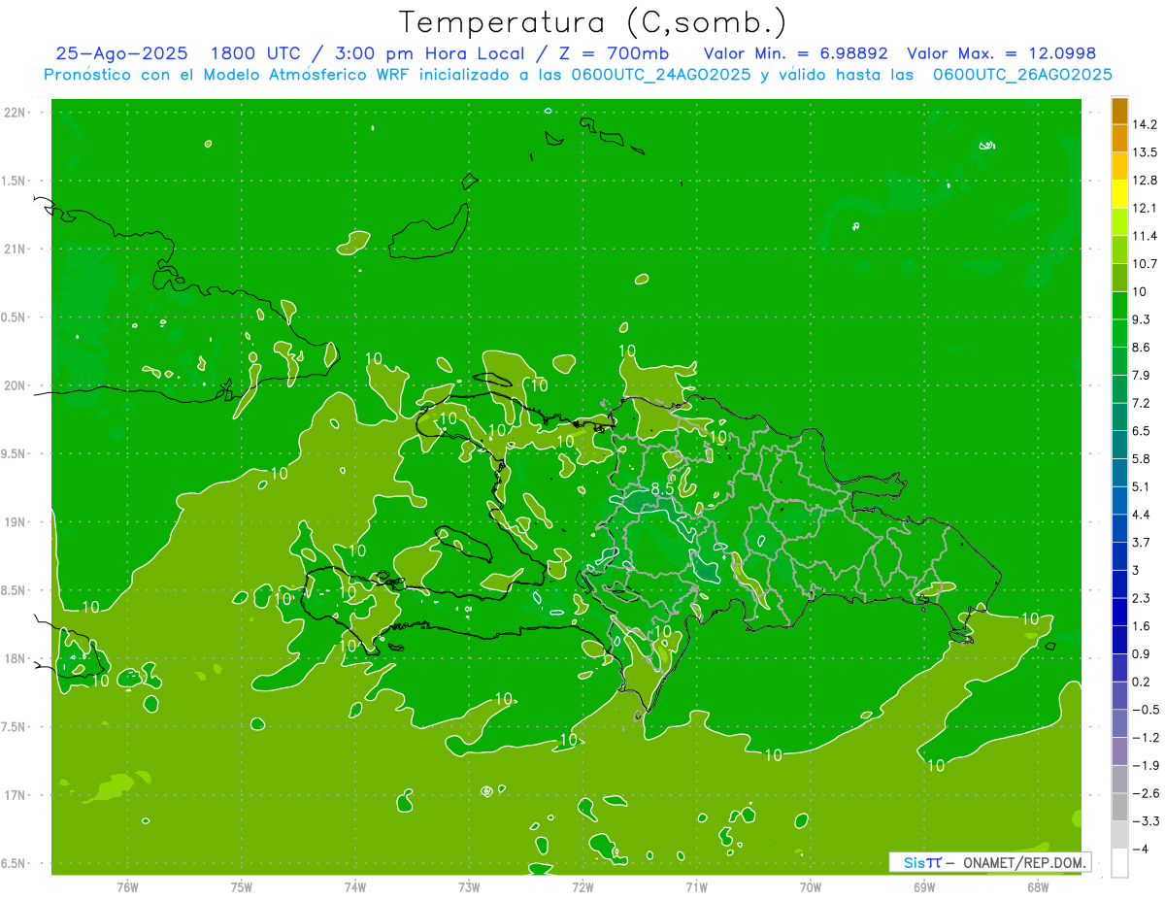Click the "68W" longitude axis label

pyautogui.click(x=1038, y=887)
